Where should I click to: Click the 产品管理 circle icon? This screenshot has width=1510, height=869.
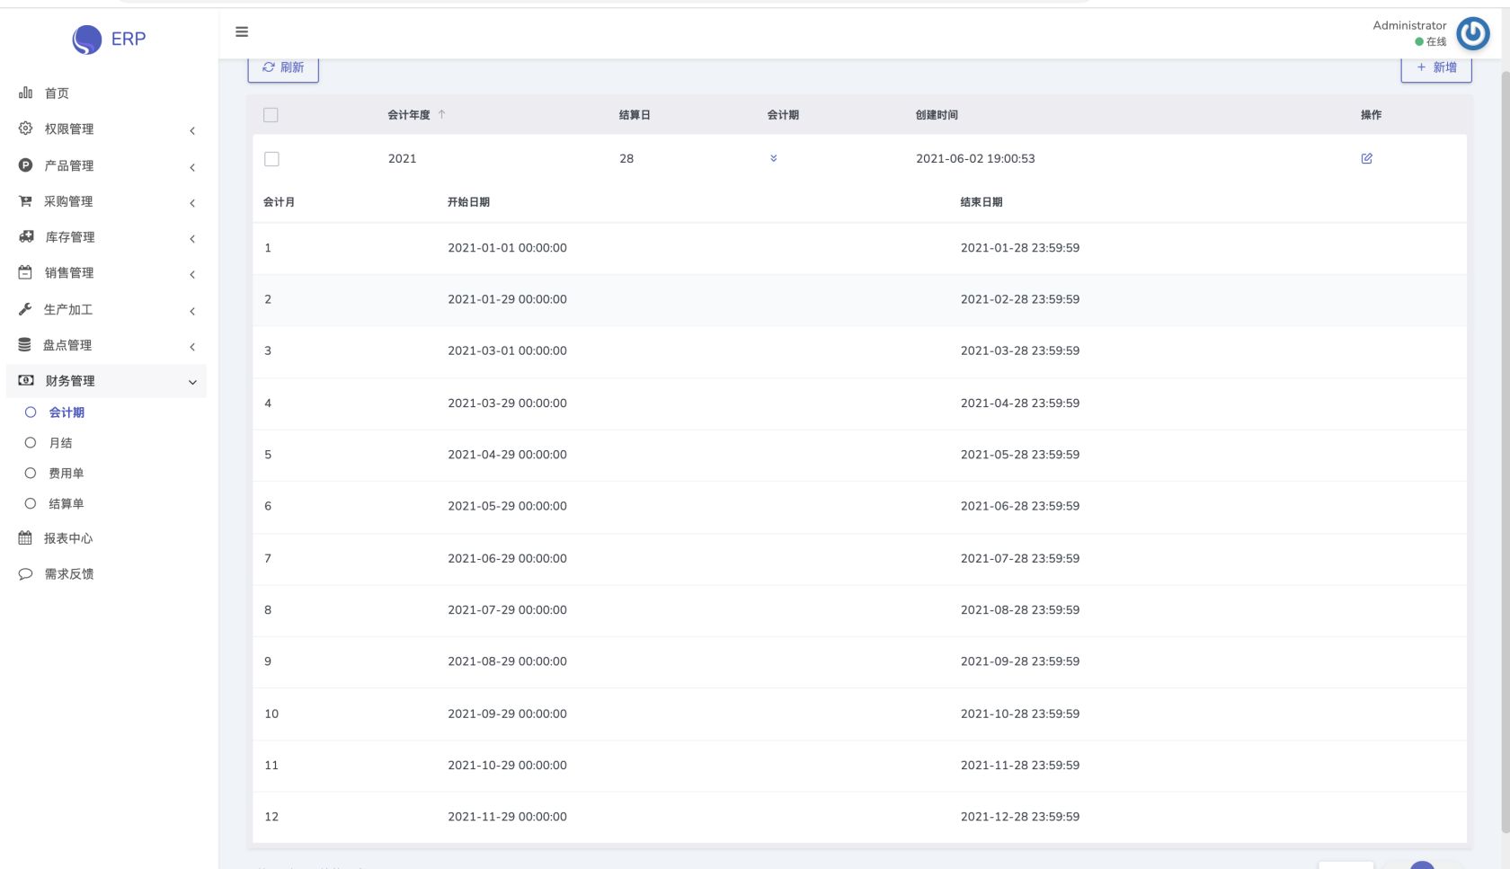[x=25, y=165]
